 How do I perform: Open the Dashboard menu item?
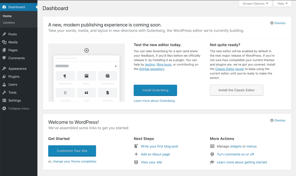(19, 7)
